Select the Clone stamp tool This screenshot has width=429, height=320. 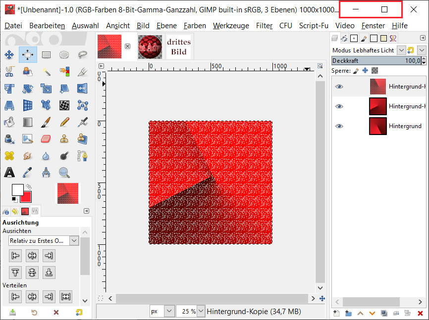click(x=64, y=139)
